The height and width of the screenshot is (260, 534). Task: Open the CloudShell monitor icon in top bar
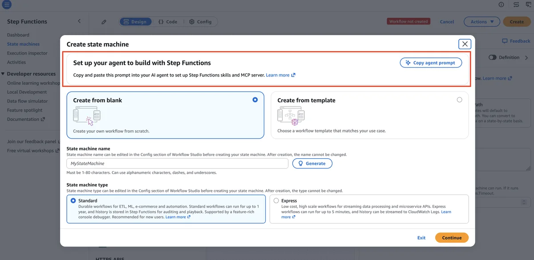click(529, 4)
